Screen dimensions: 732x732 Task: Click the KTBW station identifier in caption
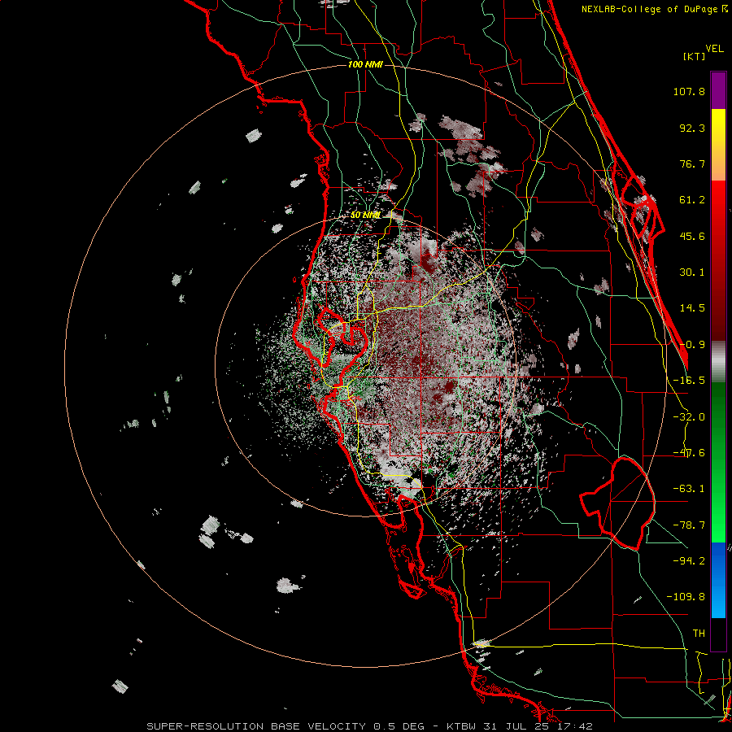[461, 726]
